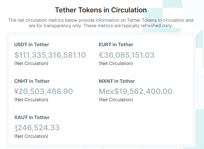The height and width of the screenshot is (149, 204).
Task: Click the troy ounce symbol before 246,524.33
Action: 16,128
